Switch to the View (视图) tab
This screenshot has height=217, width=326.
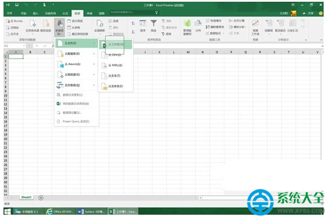coord(102,13)
